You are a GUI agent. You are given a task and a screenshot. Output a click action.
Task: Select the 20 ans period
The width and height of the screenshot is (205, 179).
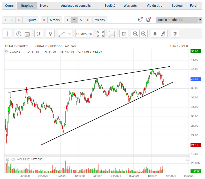100,20
